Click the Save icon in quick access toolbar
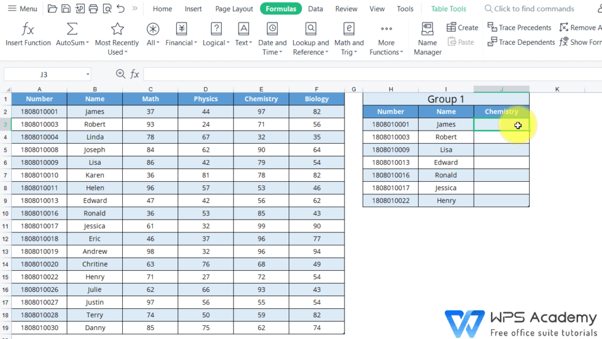This screenshot has width=602, height=339. point(66,9)
